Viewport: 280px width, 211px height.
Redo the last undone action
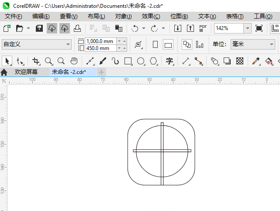154,28
